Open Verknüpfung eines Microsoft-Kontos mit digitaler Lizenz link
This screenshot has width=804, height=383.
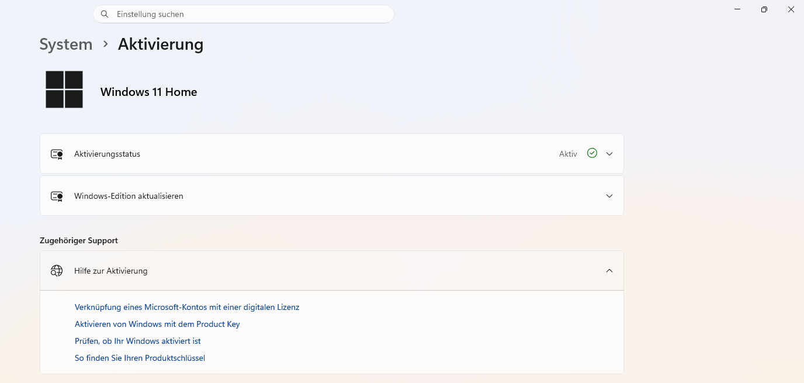pyautogui.click(x=187, y=307)
